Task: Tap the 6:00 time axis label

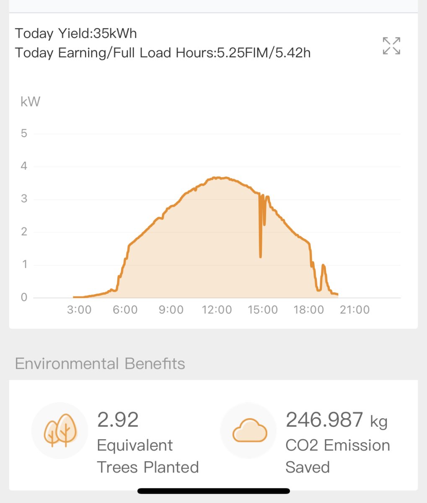Action: point(125,310)
